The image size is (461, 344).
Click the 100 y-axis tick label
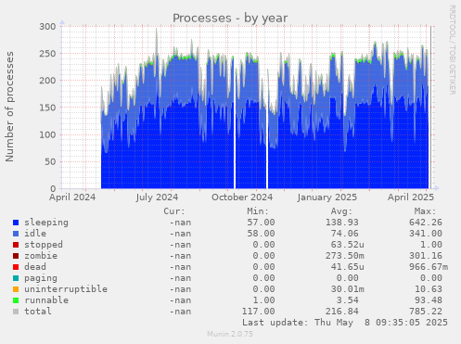click(47, 134)
